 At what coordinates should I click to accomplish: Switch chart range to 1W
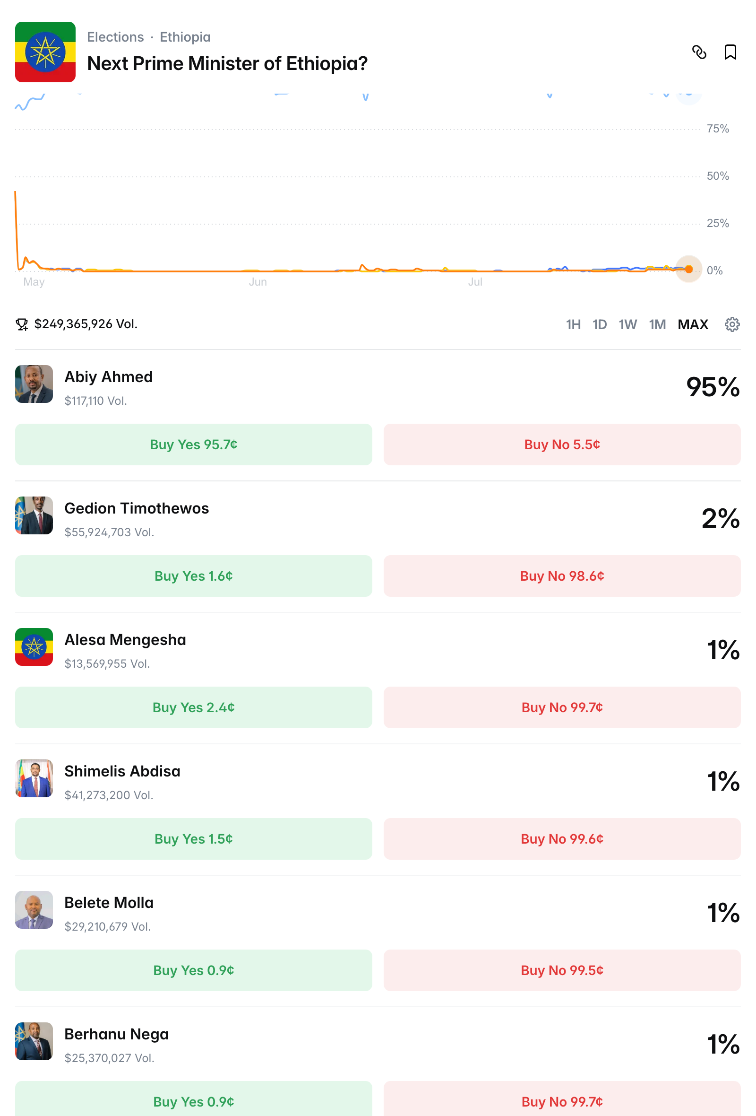point(628,324)
